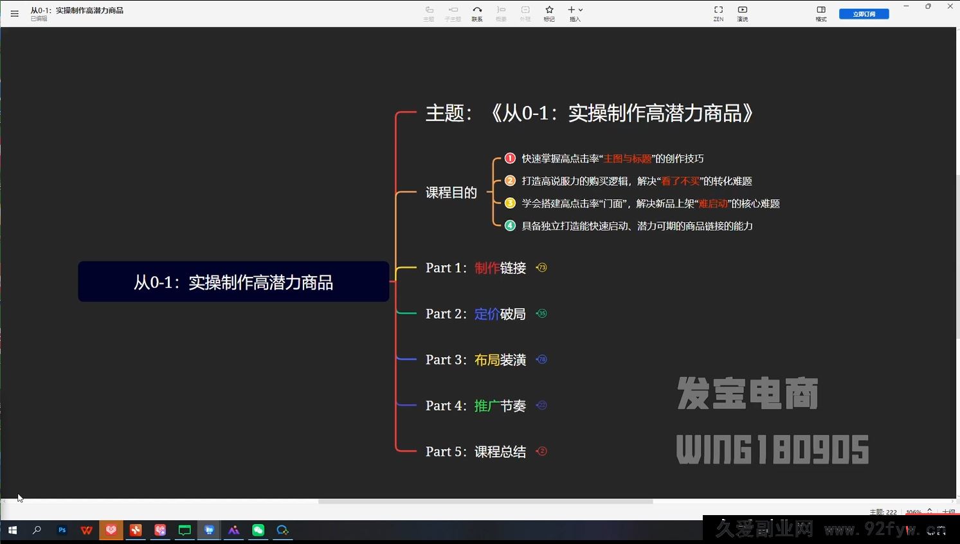Viewport: 960px width, 544px height.
Task: Click the 主题: 222 topic counter
Action: [x=883, y=512]
